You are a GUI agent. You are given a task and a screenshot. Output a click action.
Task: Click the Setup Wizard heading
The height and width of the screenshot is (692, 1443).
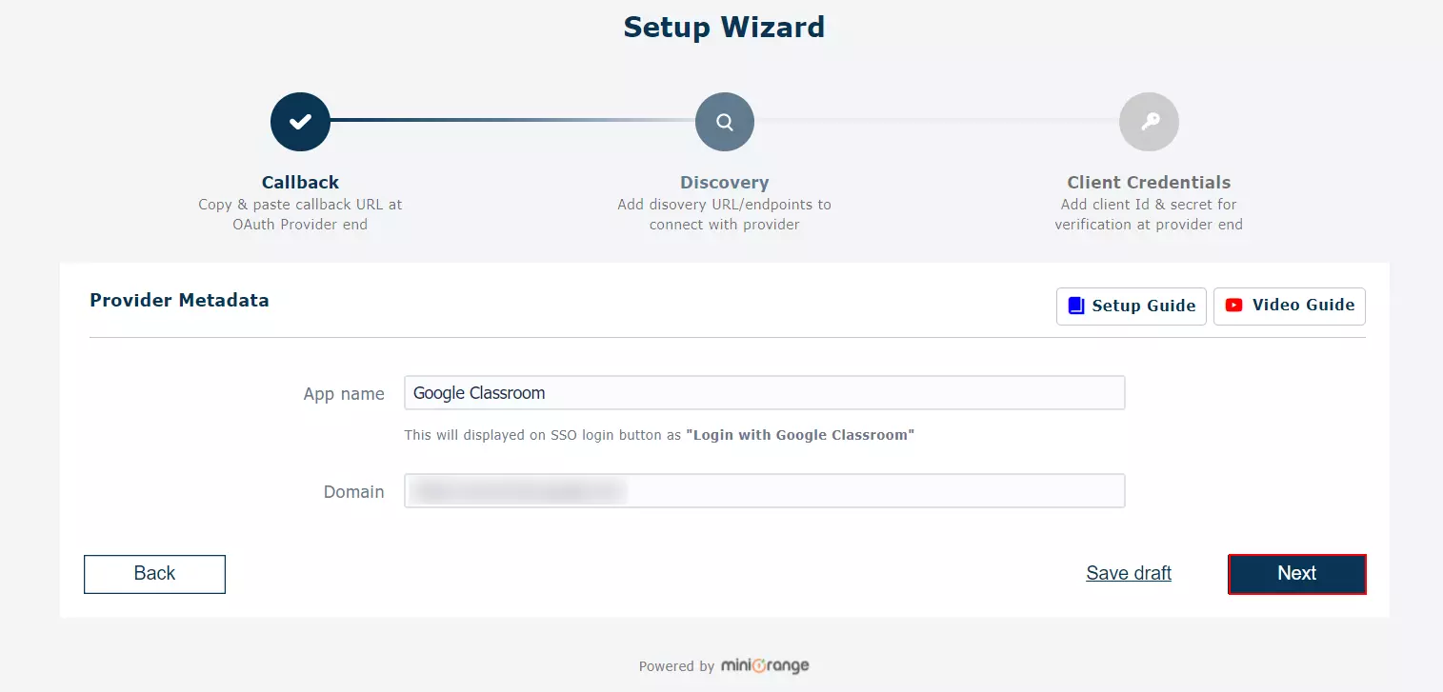pyautogui.click(x=723, y=27)
